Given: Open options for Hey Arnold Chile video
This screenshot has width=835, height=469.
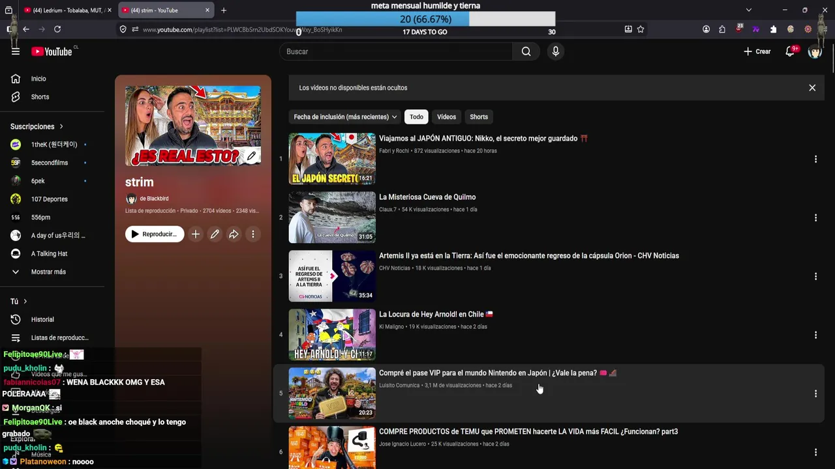Looking at the screenshot, I should (x=815, y=335).
